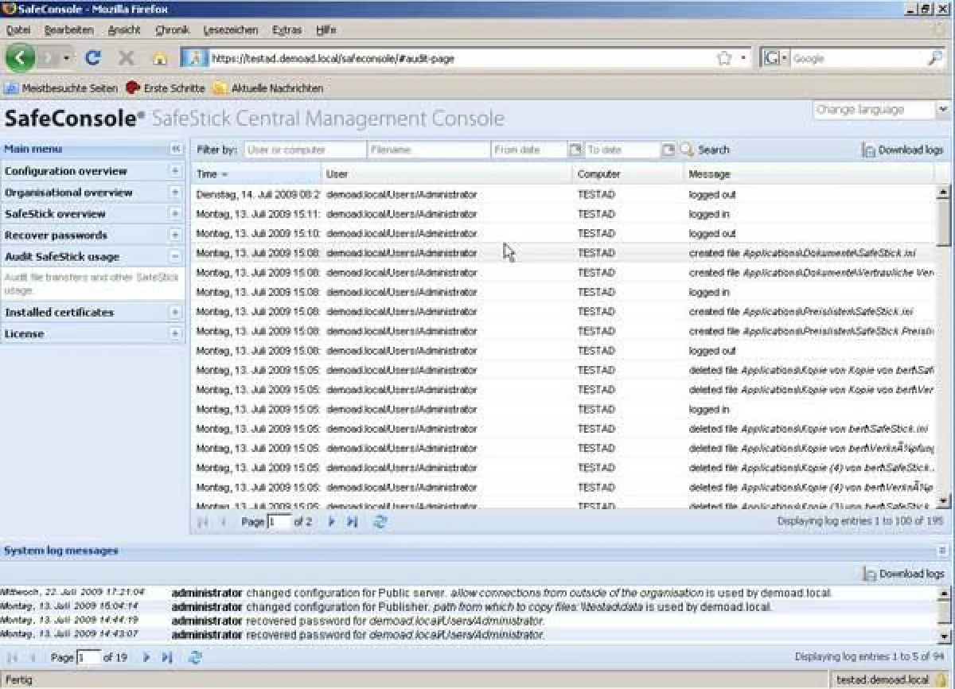This screenshot has width=955, height=689.
Task: Open the From date calendar picker
Action: pos(575,150)
